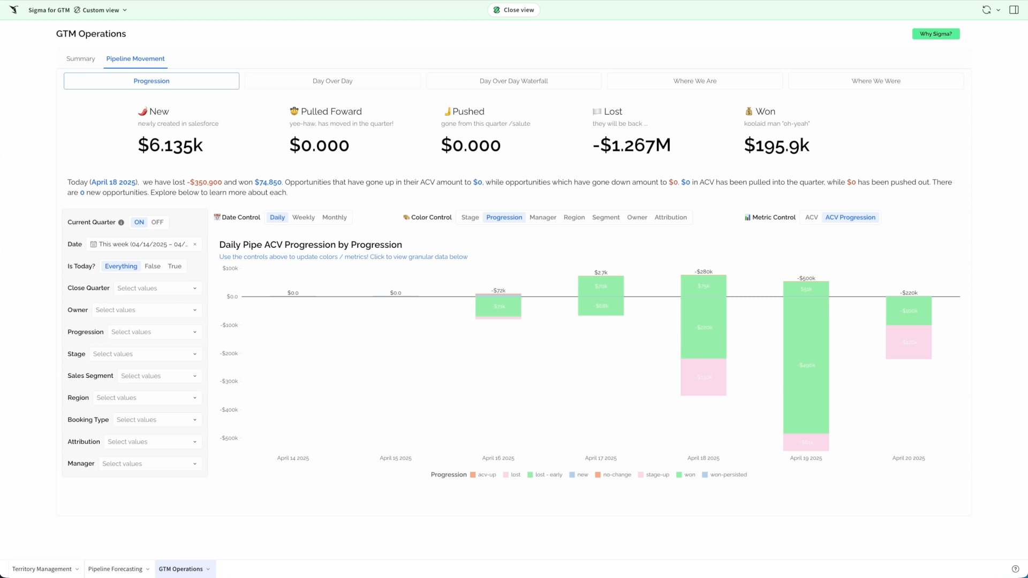
Task: Open the Day Over Day Waterfall tab
Action: coord(513,81)
